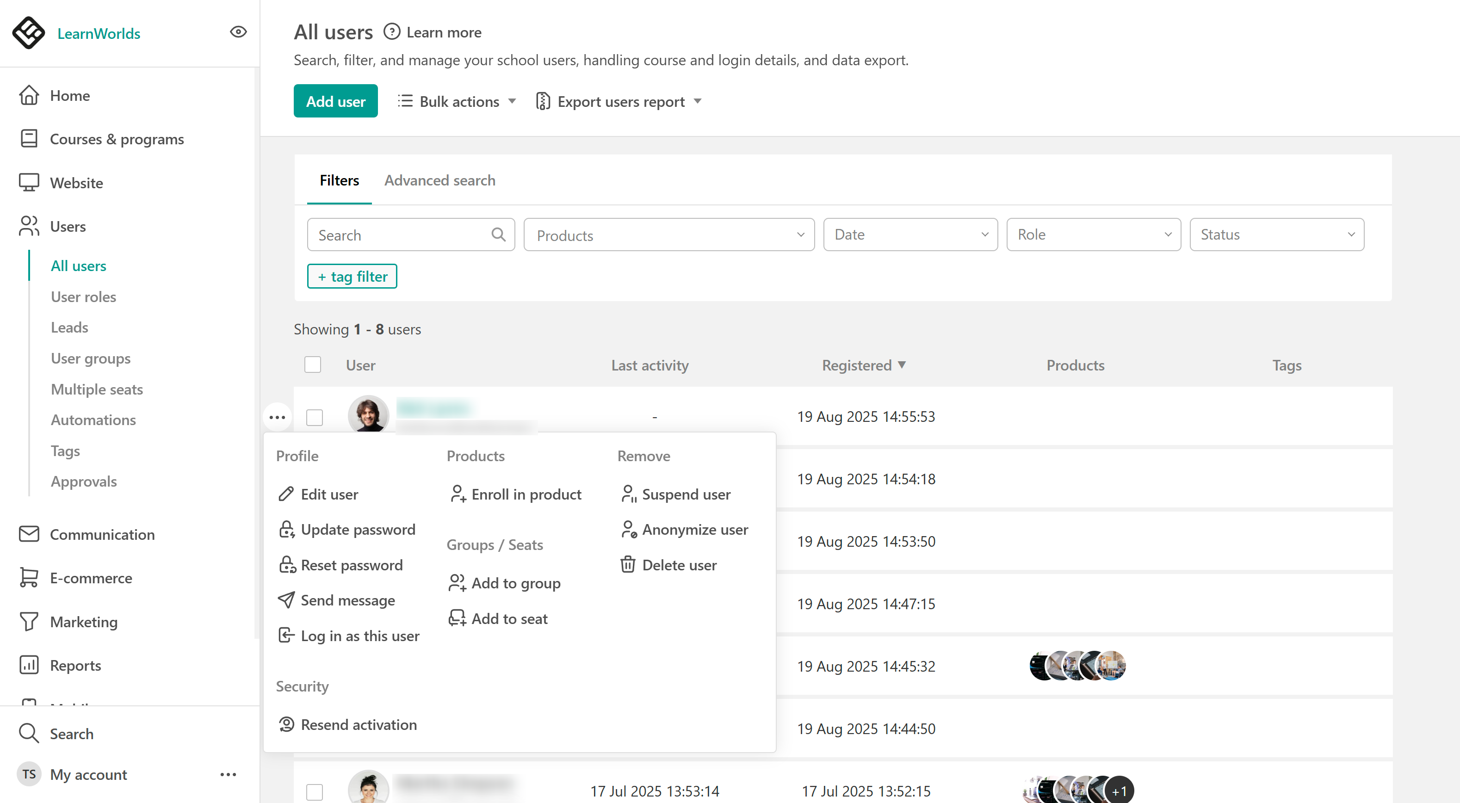This screenshot has height=803, width=1460.
Task: Click the eye preview icon near LearnWorlds logo
Action: [x=238, y=32]
